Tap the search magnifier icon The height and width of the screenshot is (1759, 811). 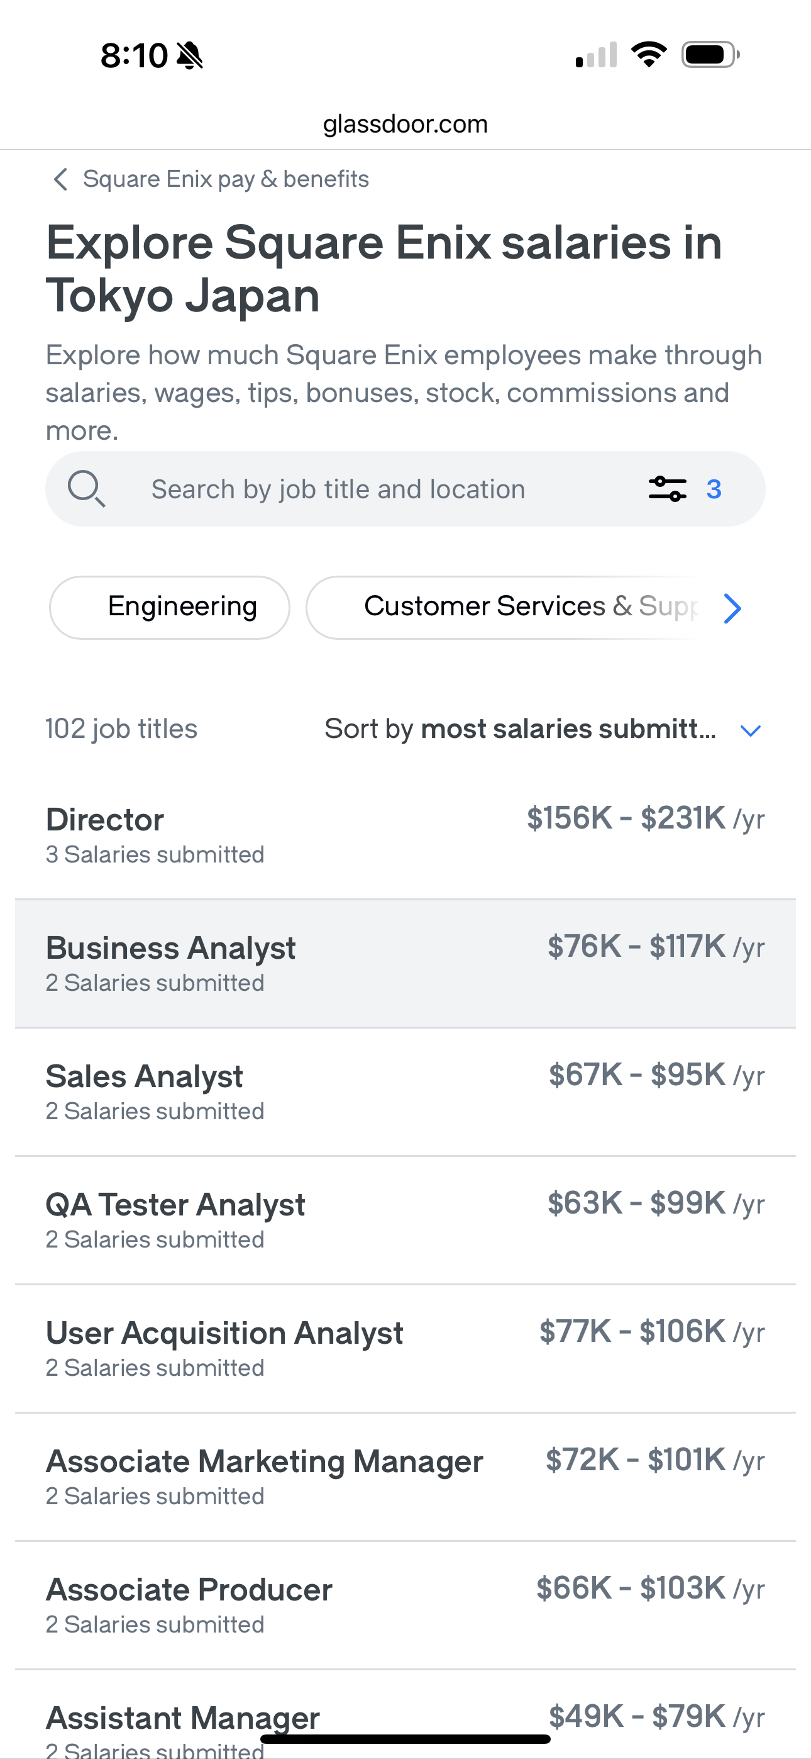click(x=86, y=489)
